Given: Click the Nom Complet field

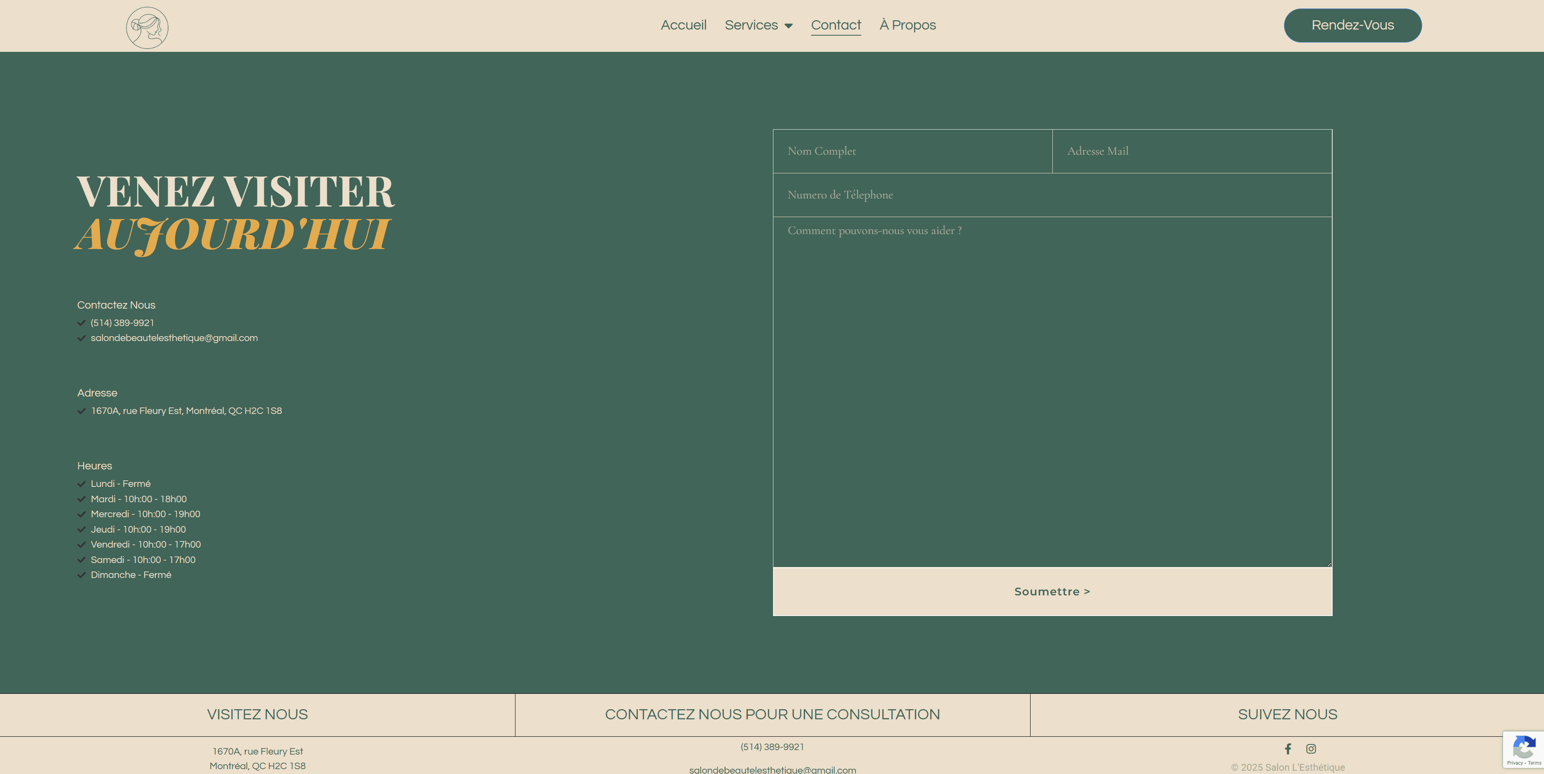Looking at the screenshot, I should [x=912, y=151].
